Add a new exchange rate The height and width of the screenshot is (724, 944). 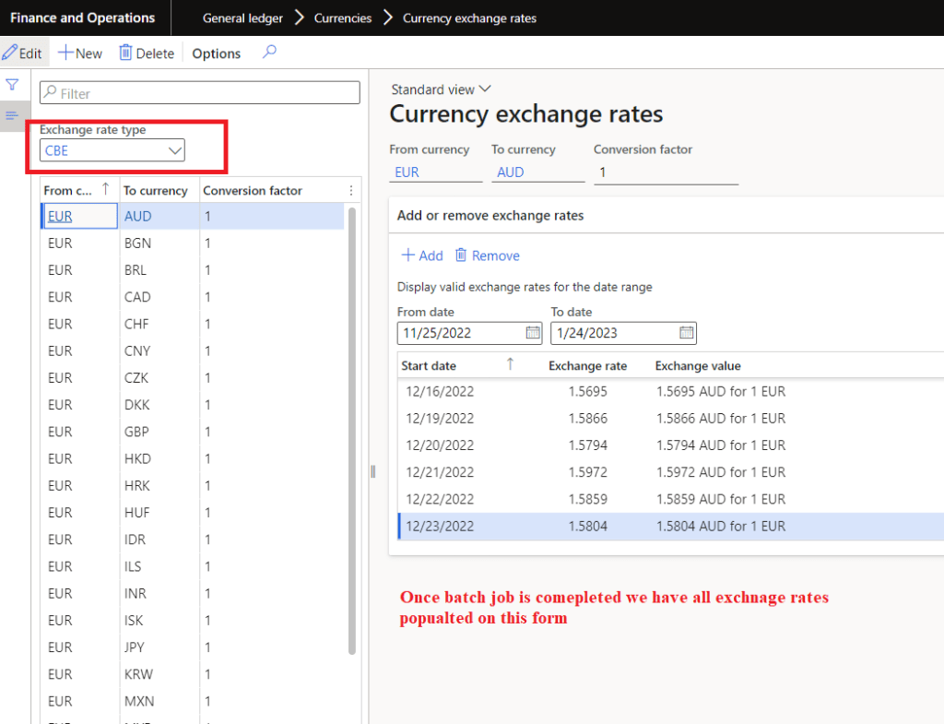pos(422,255)
